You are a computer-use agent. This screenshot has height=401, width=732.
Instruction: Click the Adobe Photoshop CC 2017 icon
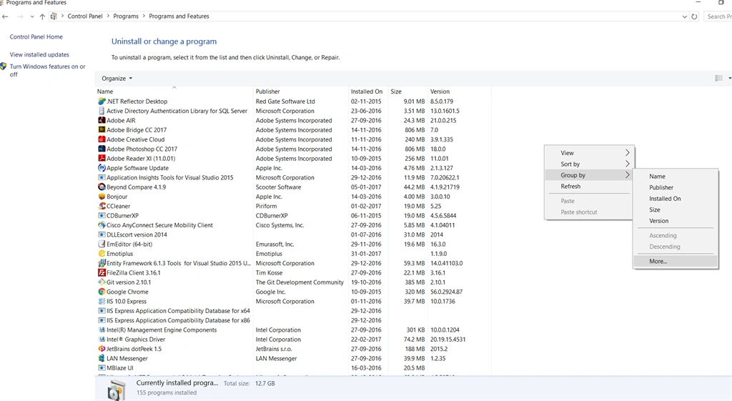pos(102,149)
